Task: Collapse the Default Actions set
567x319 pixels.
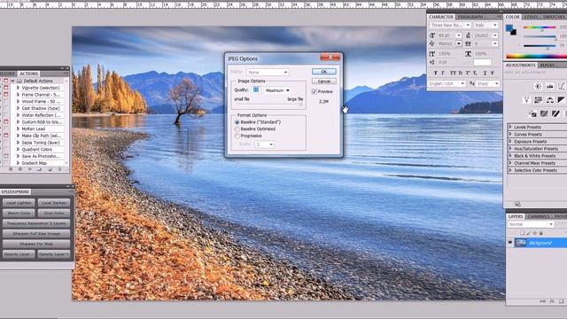Action: [12, 81]
